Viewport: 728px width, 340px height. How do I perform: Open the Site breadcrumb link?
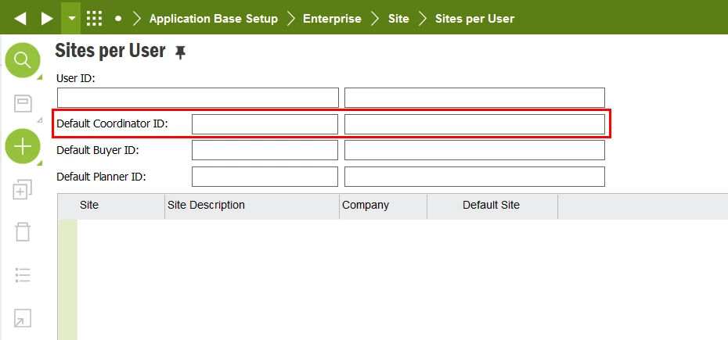[398, 19]
